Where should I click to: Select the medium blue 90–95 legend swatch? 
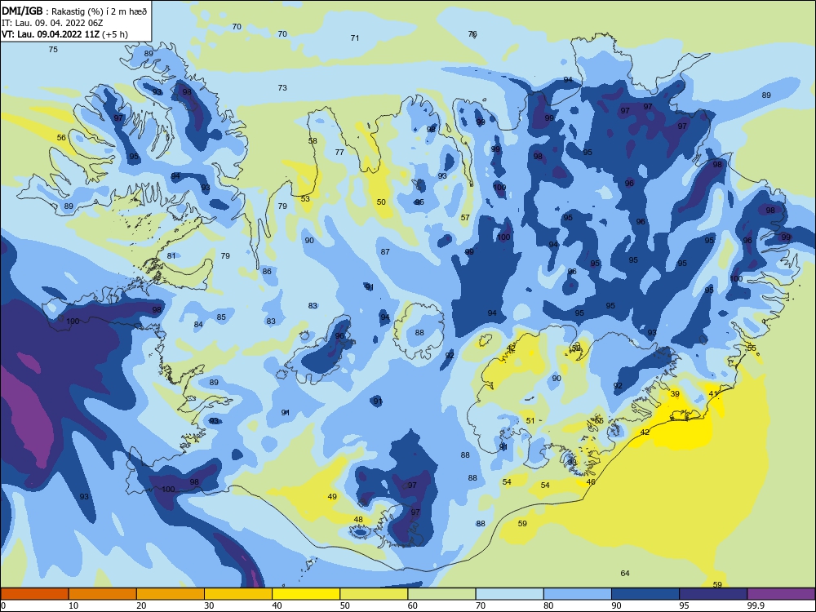[x=645, y=594]
